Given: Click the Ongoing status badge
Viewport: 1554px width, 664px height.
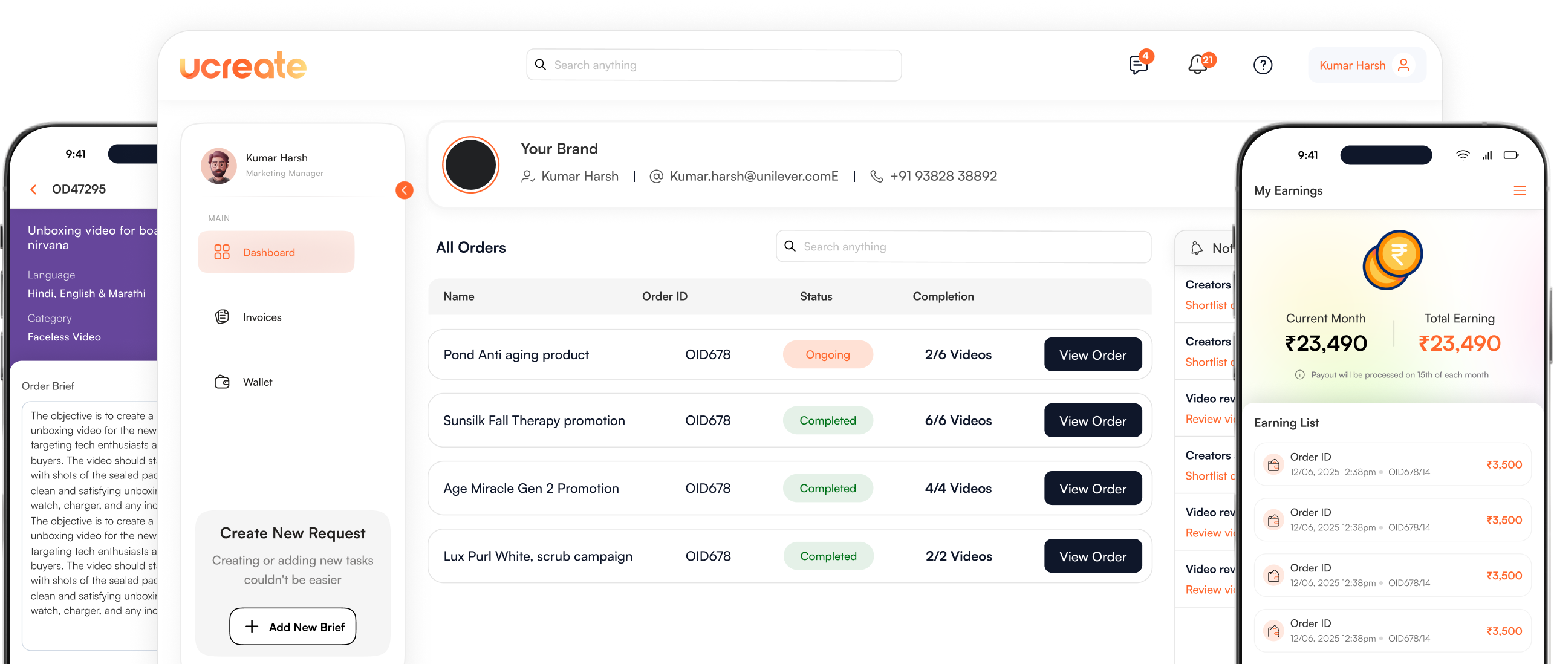Looking at the screenshot, I should (827, 355).
